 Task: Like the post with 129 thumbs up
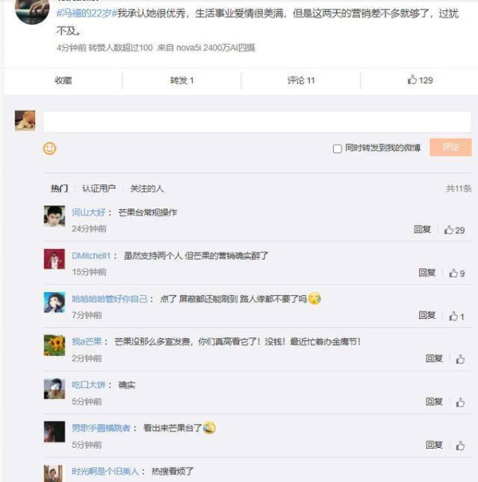(x=421, y=80)
